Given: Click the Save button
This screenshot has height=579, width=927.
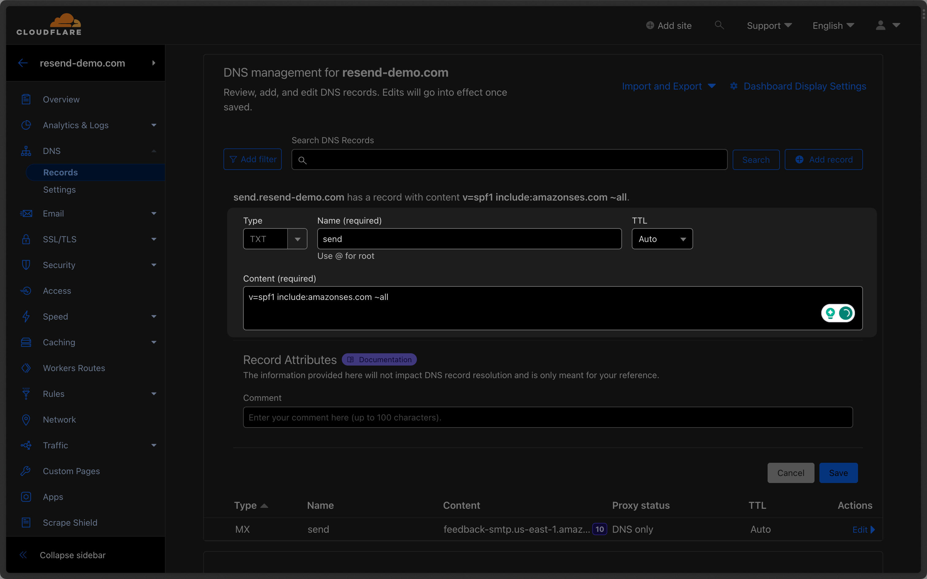Looking at the screenshot, I should point(838,473).
